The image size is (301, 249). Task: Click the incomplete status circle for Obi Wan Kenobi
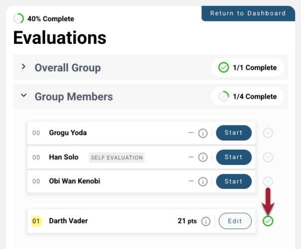coord(268,181)
